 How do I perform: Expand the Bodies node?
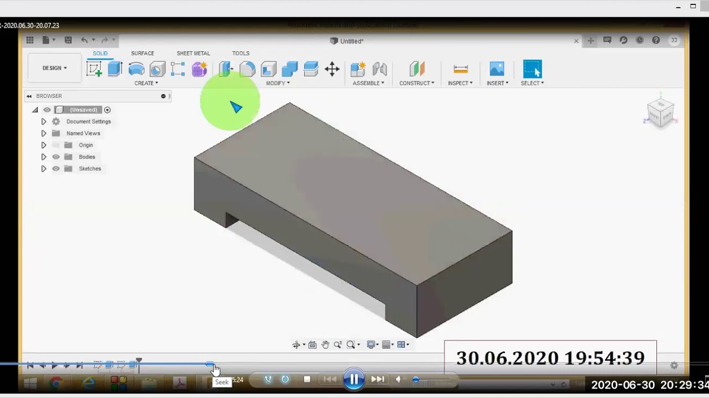point(44,157)
